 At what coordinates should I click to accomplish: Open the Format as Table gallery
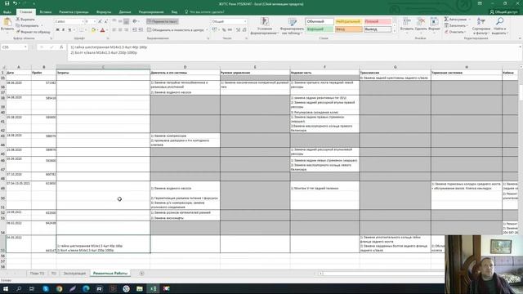pyautogui.click(x=293, y=26)
